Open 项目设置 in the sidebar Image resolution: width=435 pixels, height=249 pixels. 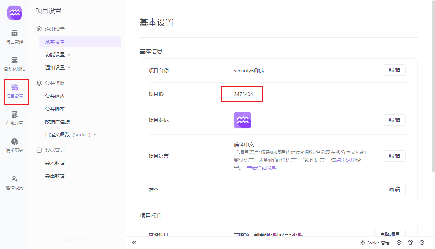click(15, 91)
